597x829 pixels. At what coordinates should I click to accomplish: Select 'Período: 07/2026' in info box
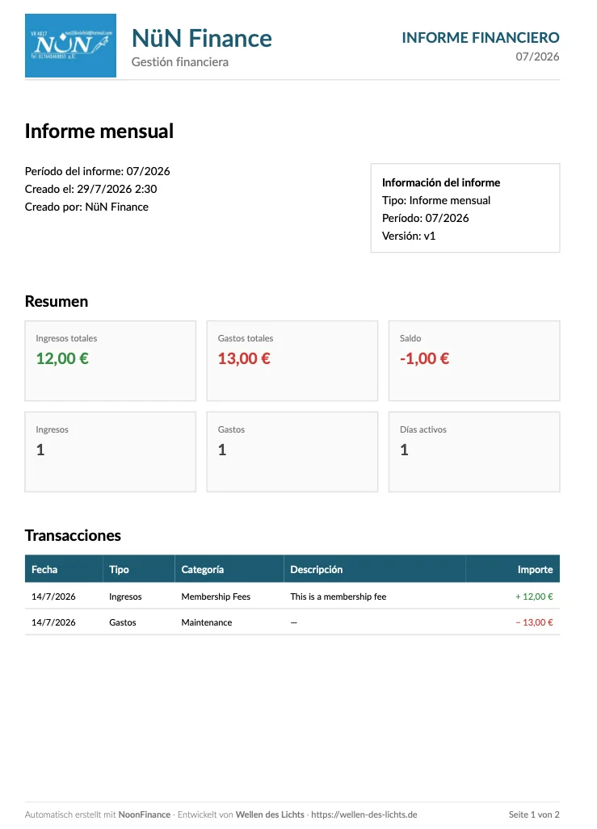click(x=426, y=219)
